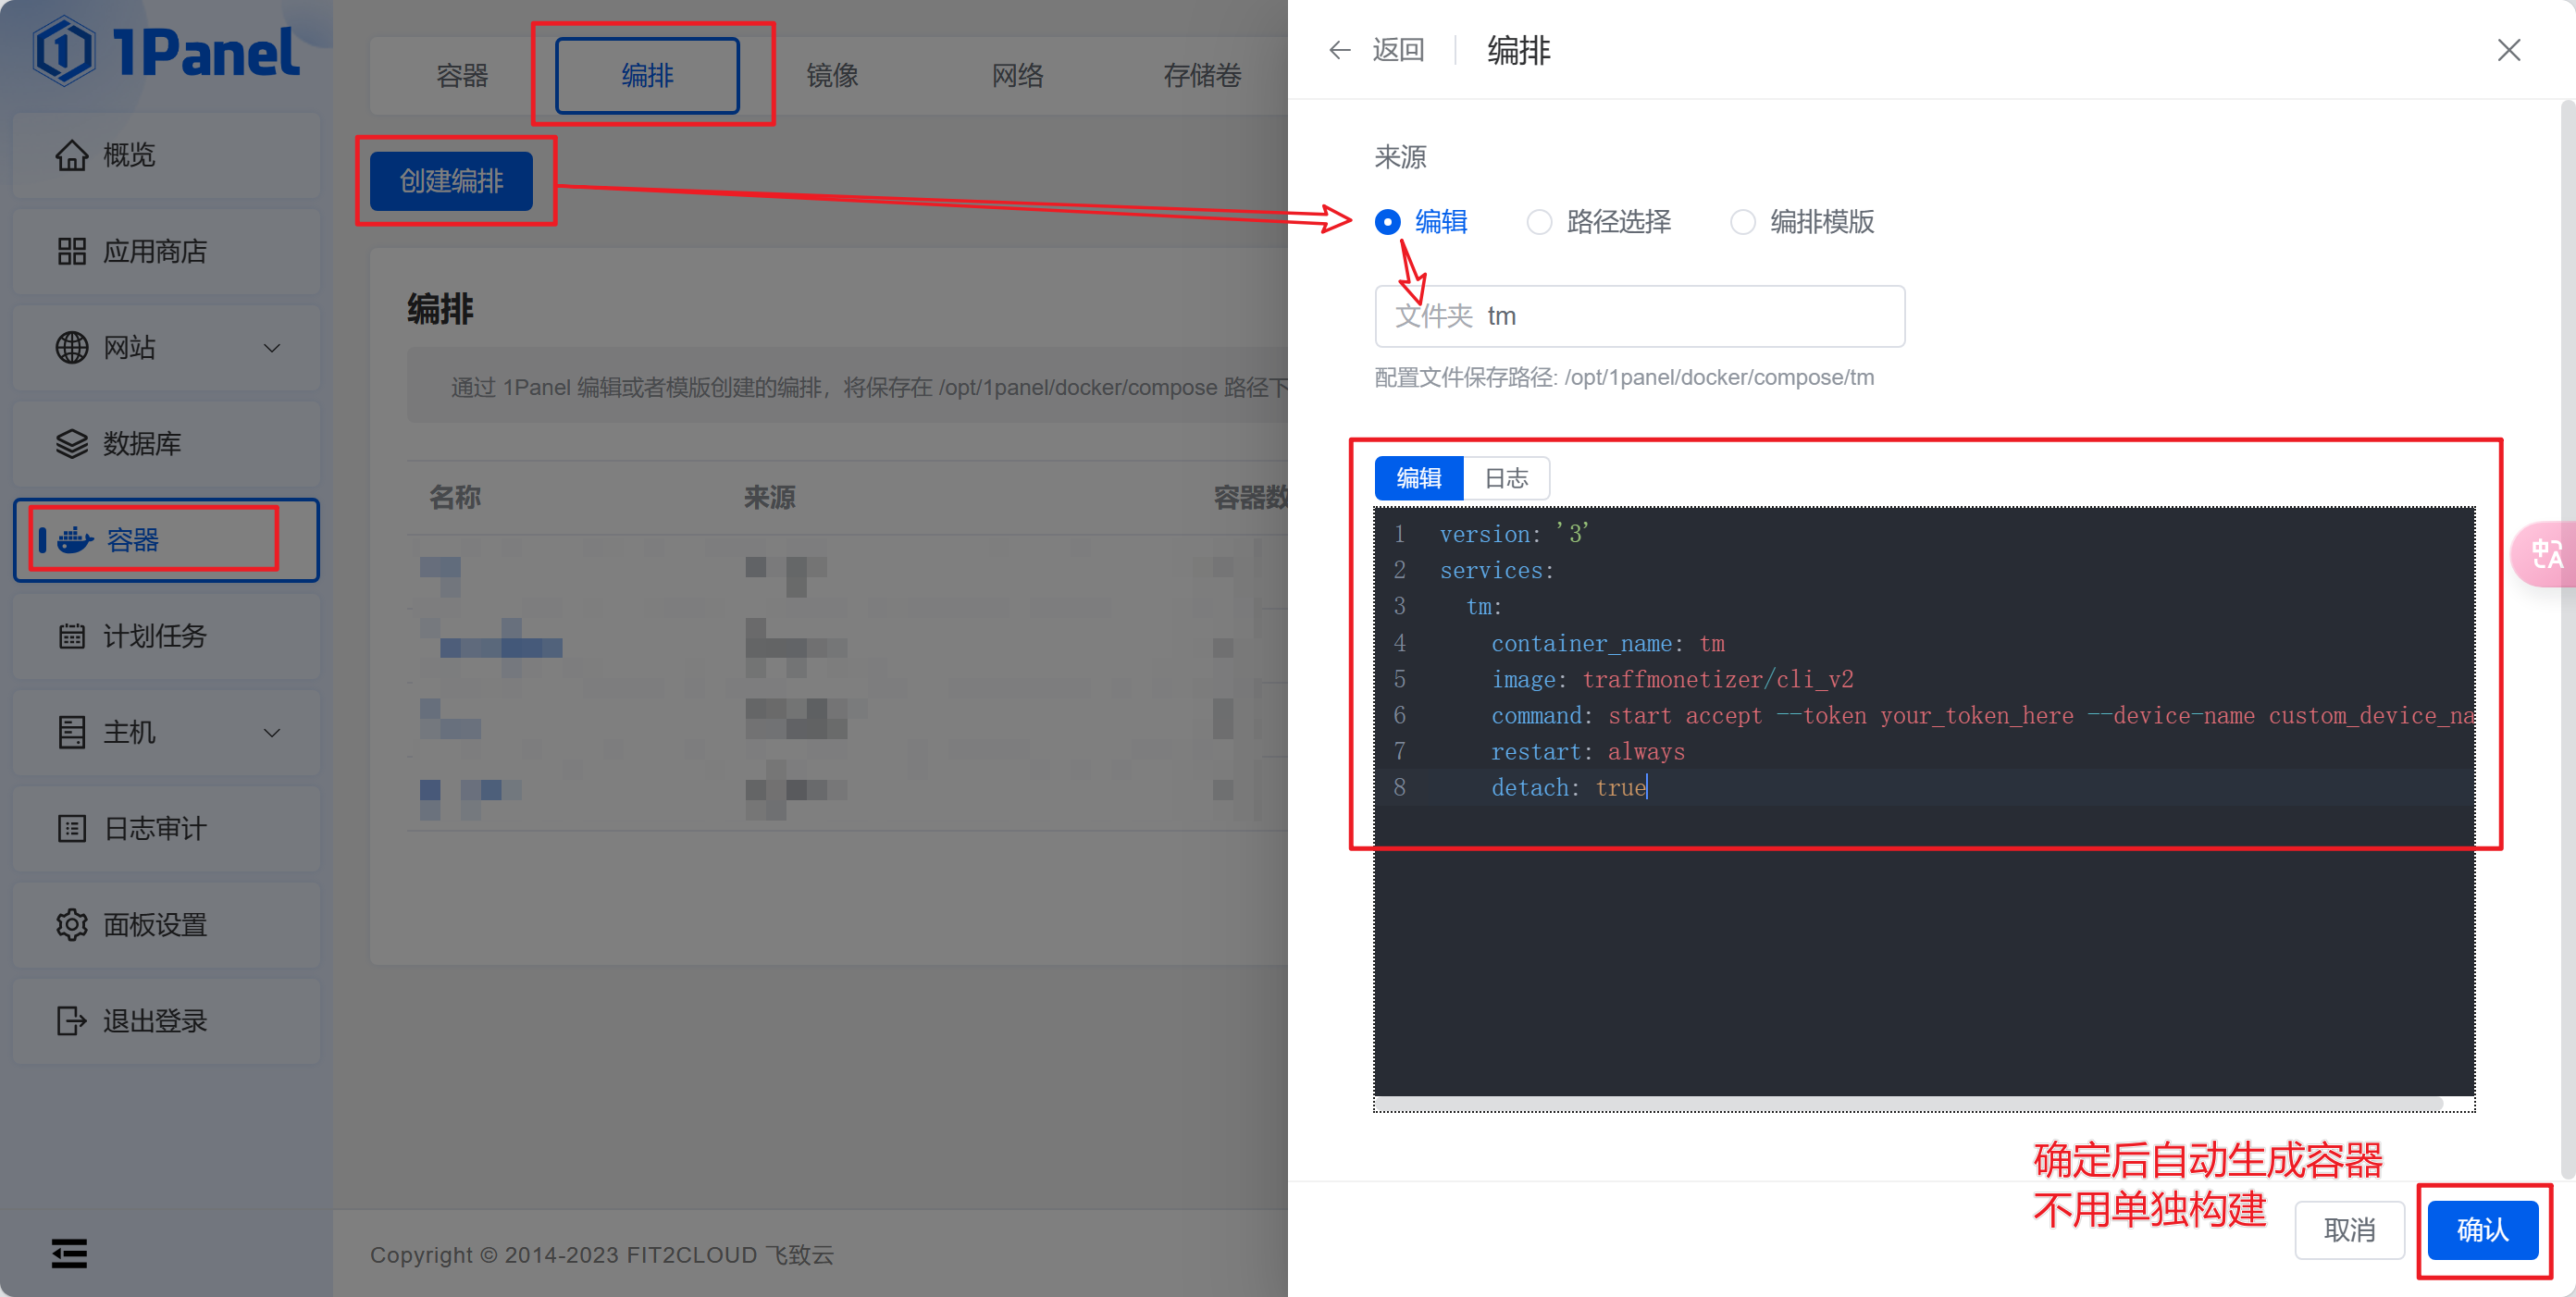This screenshot has height=1297, width=2576.
Task: Switch to the 存储卷 tab
Action: point(1202,76)
